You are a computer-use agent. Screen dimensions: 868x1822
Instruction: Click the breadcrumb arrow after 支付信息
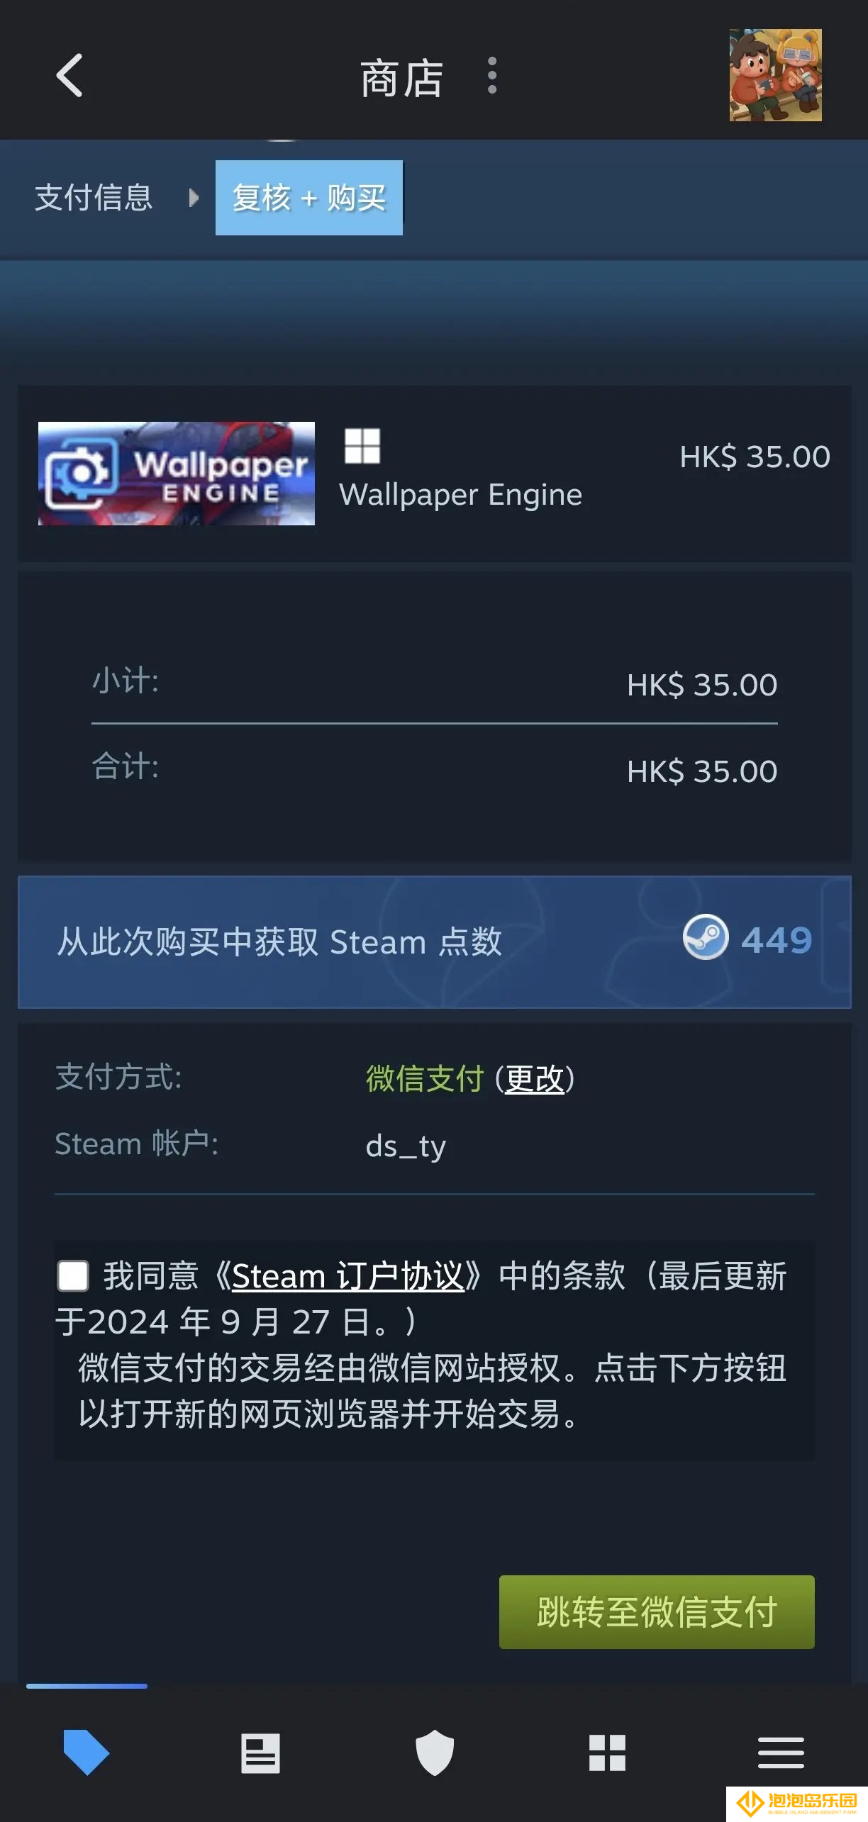[194, 197]
